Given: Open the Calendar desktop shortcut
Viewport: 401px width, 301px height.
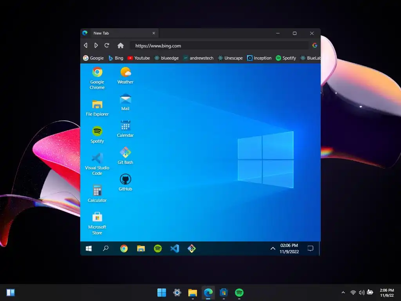Looking at the screenshot, I should (x=125, y=129).
